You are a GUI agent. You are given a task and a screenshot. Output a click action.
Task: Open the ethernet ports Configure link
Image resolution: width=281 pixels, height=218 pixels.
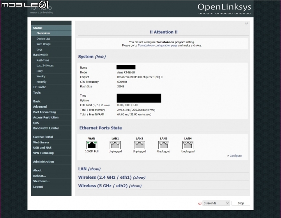click(x=235, y=156)
